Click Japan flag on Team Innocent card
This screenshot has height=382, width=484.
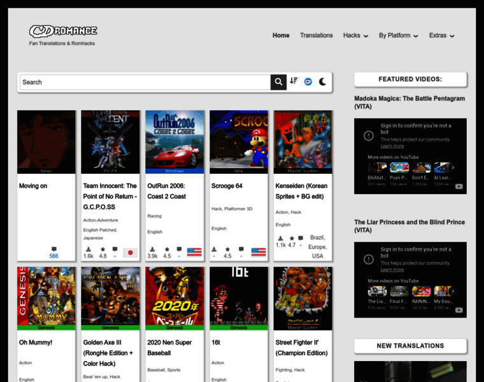pos(131,253)
